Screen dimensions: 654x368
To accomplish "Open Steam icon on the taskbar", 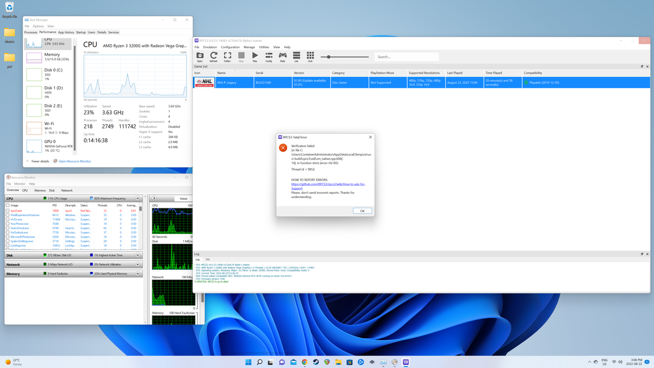I will (x=316, y=362).
